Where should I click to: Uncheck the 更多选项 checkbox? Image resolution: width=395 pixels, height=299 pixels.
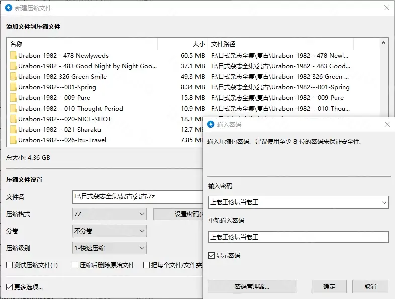click(10, 287)
